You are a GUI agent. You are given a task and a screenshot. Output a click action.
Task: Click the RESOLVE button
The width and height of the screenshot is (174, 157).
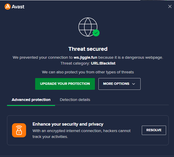tap(154, 130)
